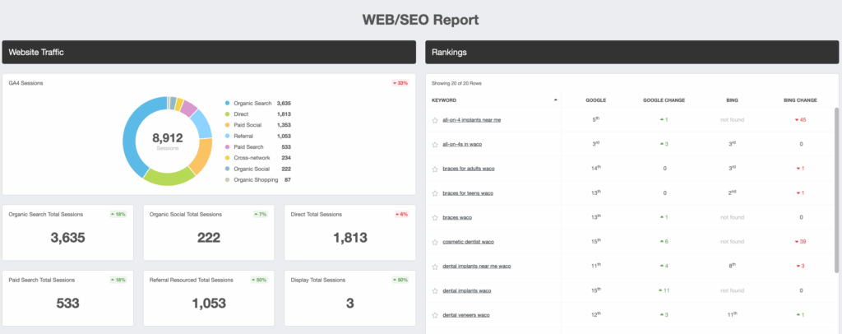Open the dental implants waco keyword link
842x334 pixels.
(x=466, y=291)
